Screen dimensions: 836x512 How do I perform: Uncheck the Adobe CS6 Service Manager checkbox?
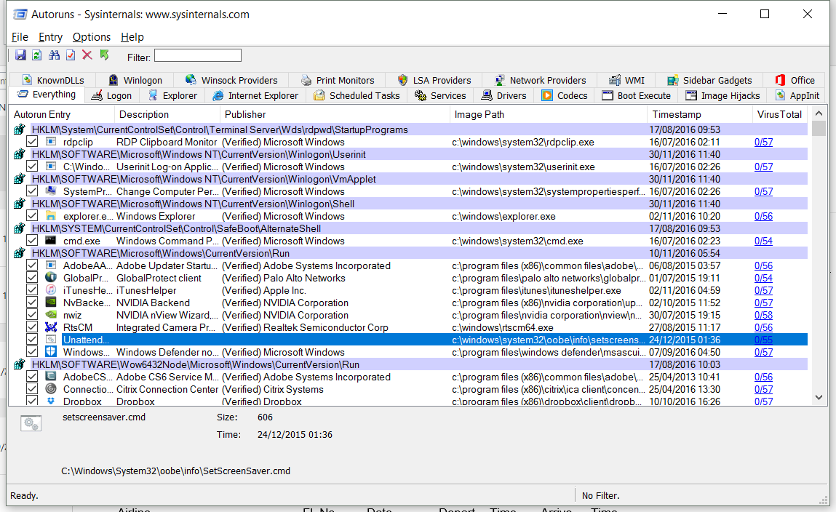point(32,377)
